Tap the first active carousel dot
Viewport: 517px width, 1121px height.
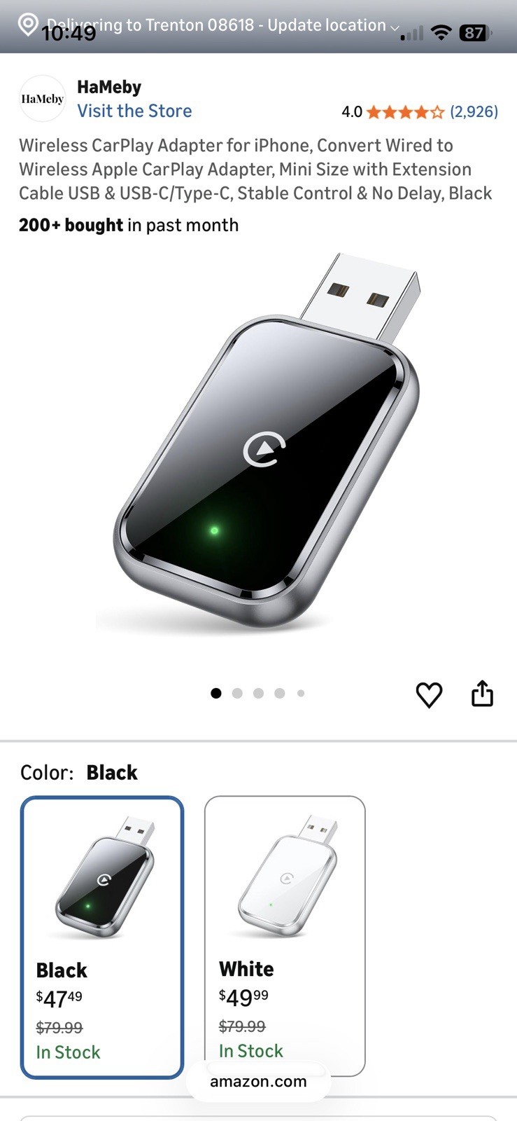(216, 693)
